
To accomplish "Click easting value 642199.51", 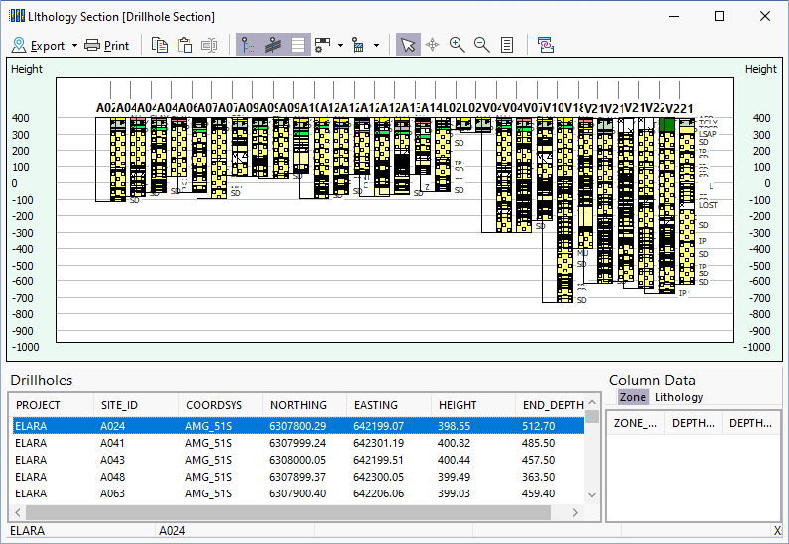I will pos(378,460).
